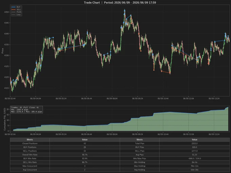Click the 'Trade Chart' title text
This screenshot has height=173, width=231.
[92, 2]
